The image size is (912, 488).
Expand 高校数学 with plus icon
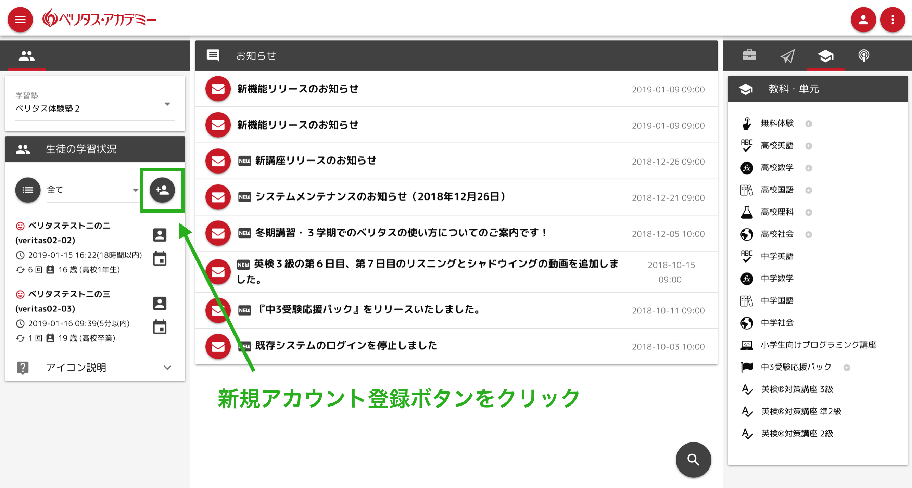tap(809, 168)
